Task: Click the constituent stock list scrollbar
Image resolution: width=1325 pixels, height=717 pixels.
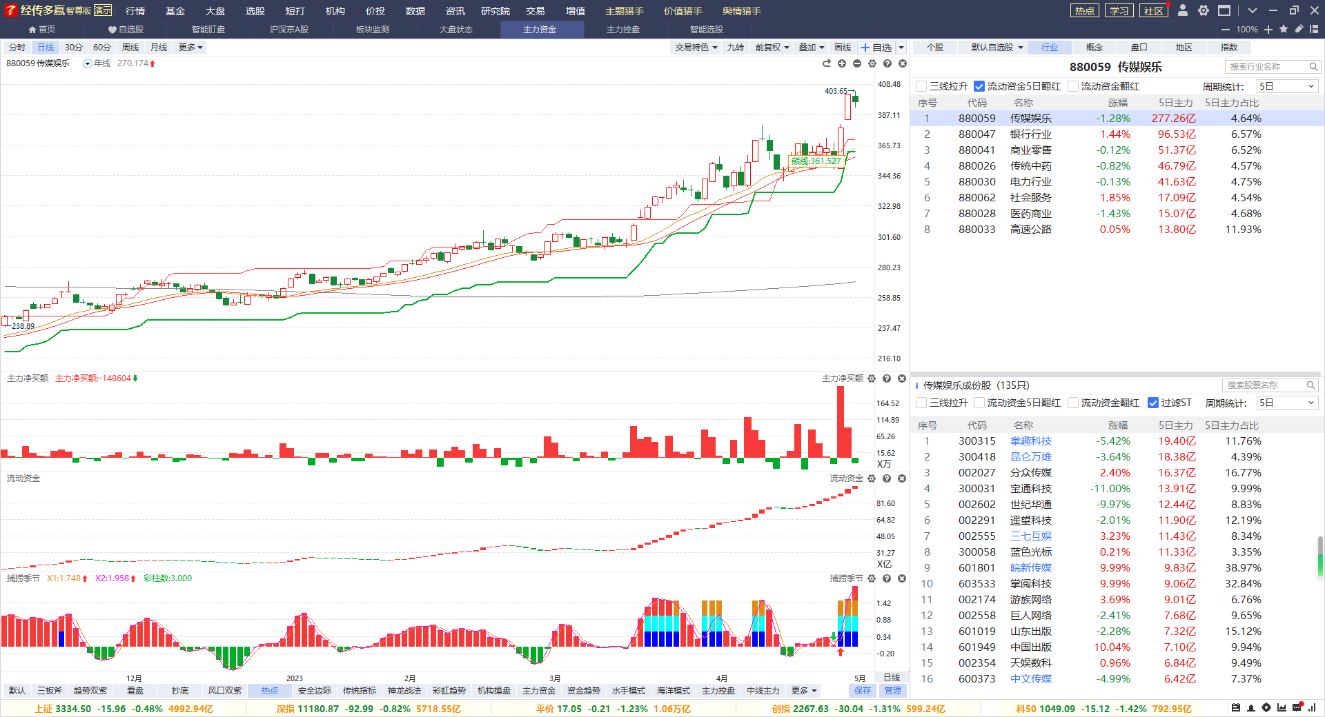Action: [x=1320, y=557]
